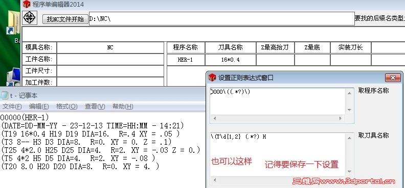Click the crosshair target icon button
Viewport: 405px width, 188px height.
pyautogui.click(x=30, y=18)
